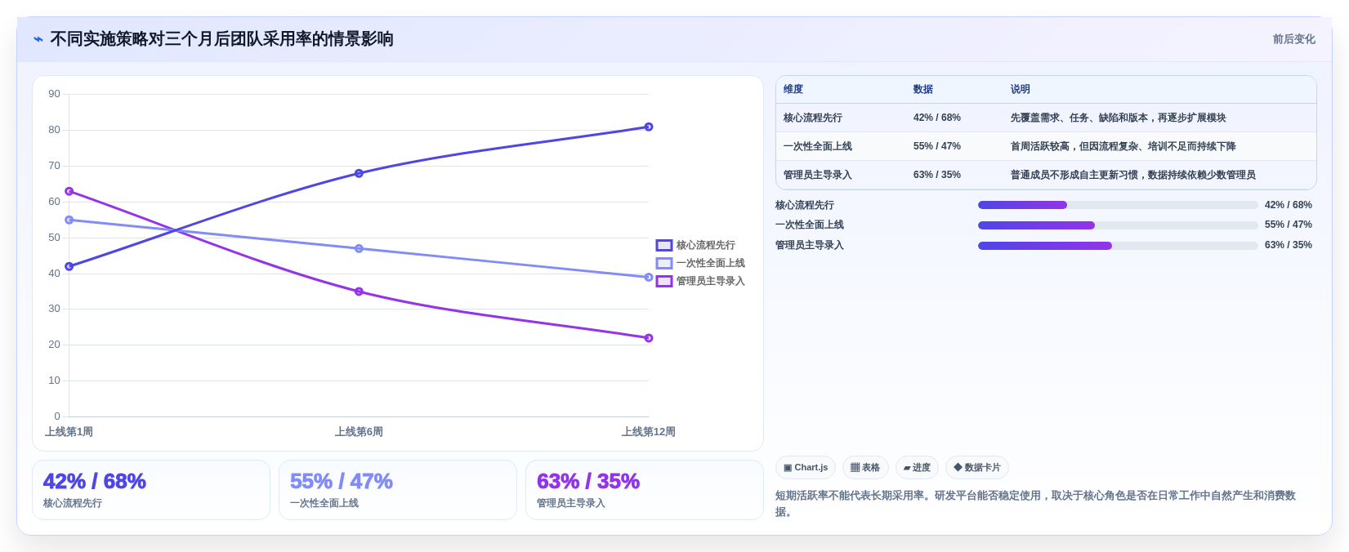Viewport: 1349px width, 552px height.
Task: Select the 核心流程先行 table row name
Action: click(x=813, y=118)
